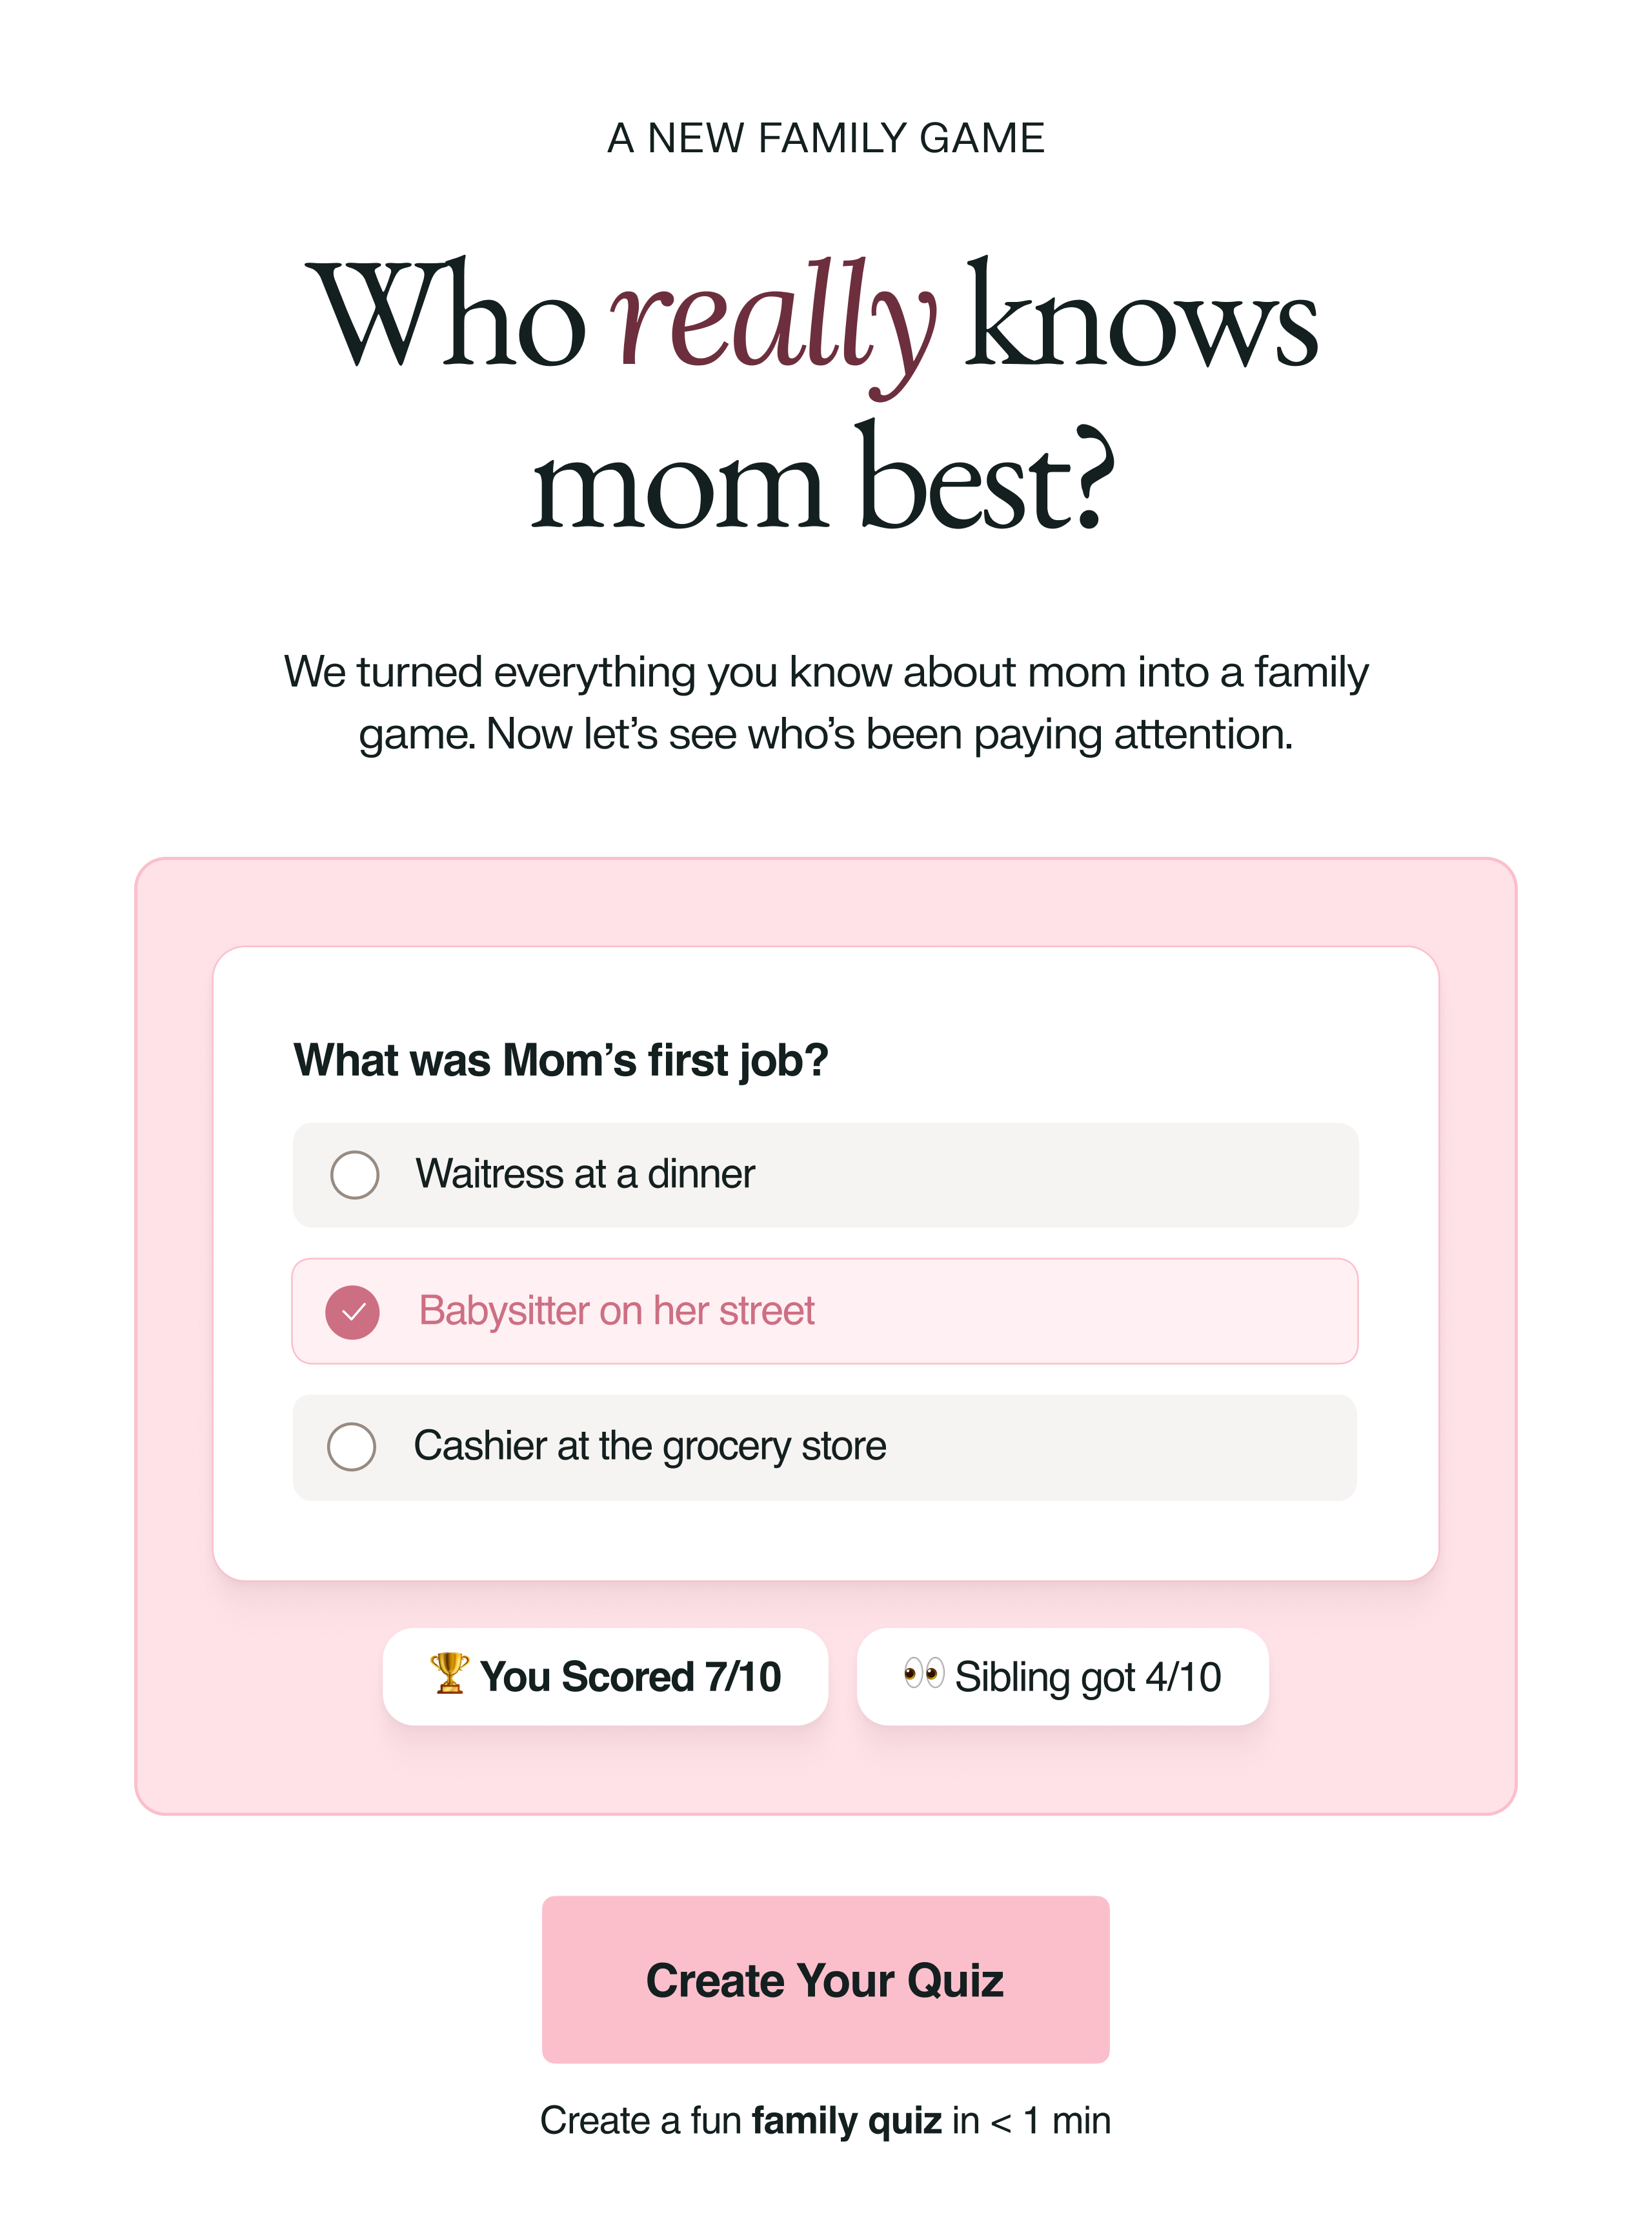Click the "Sibling got 4/10" text
This screenshot has width=1652, height=2237.
[1087, 1677]
